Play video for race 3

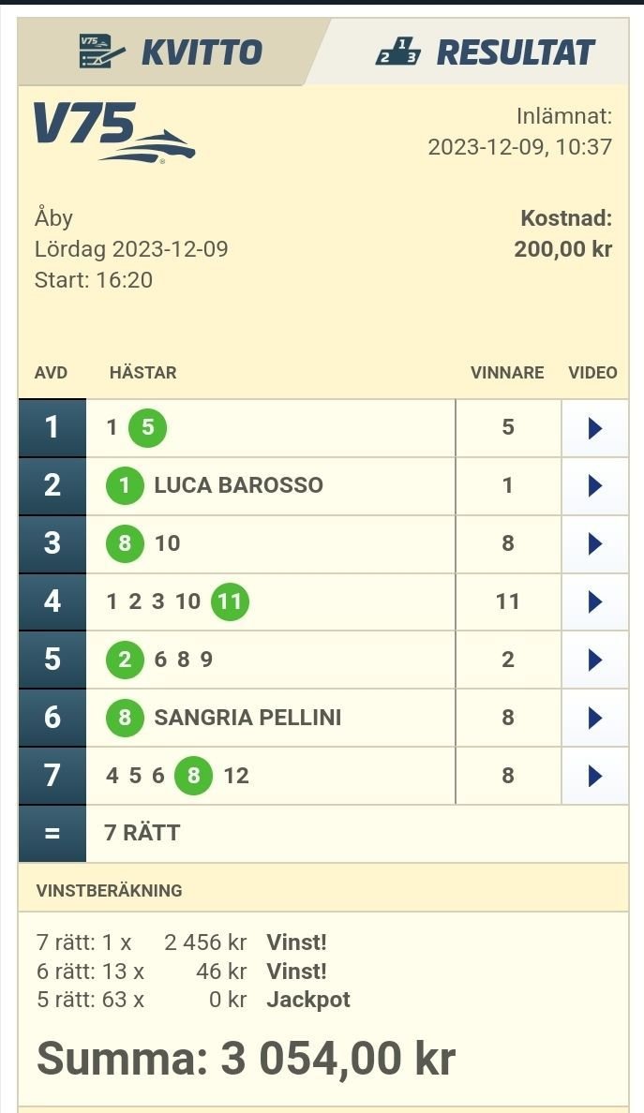(594, 544)
